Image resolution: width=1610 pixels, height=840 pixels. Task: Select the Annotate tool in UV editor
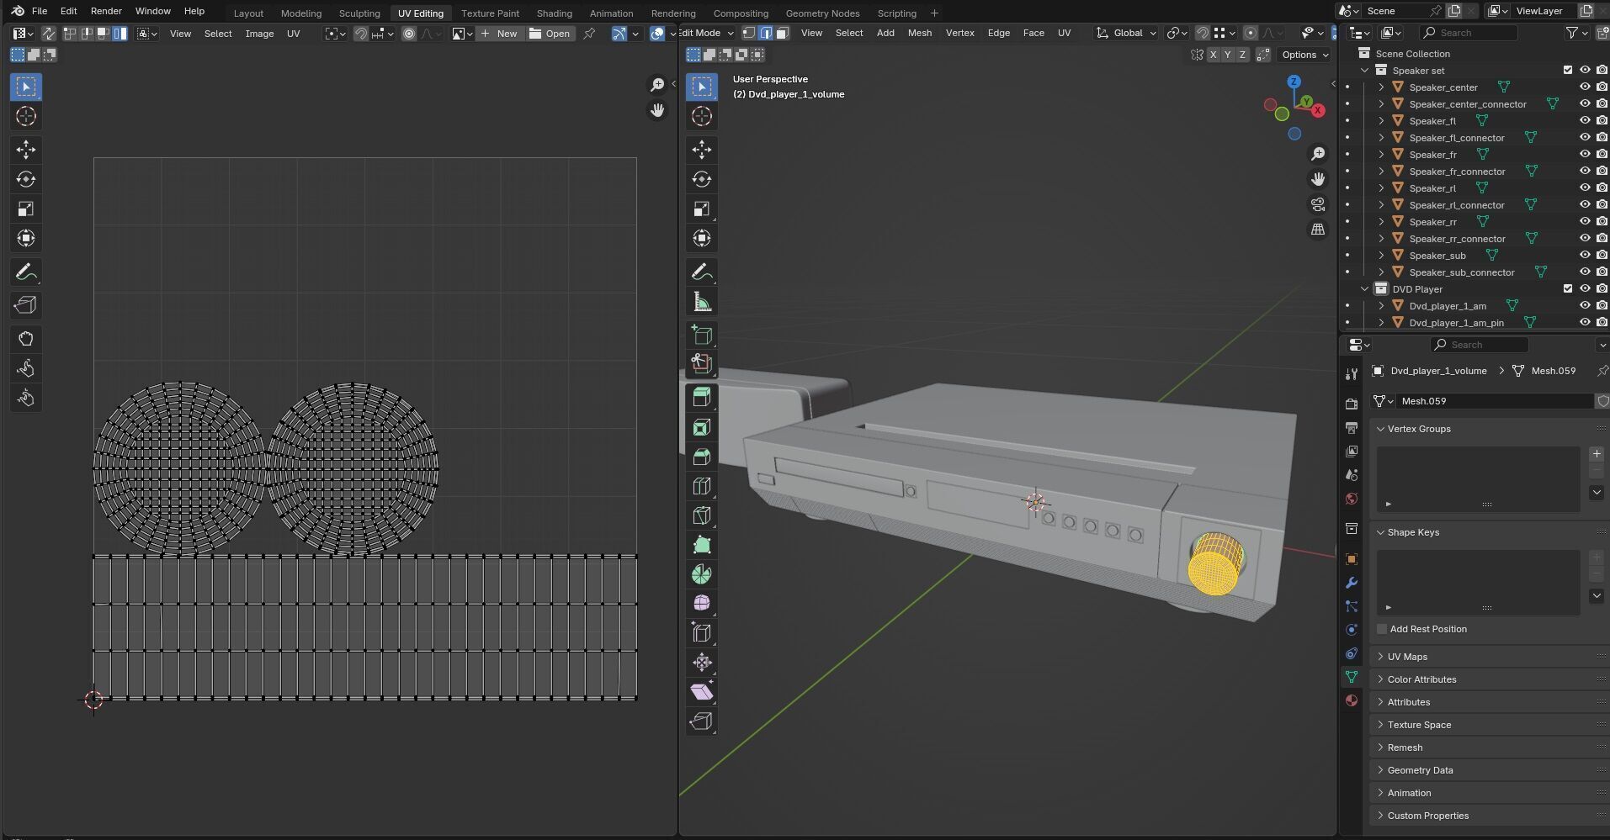[25, 272]
